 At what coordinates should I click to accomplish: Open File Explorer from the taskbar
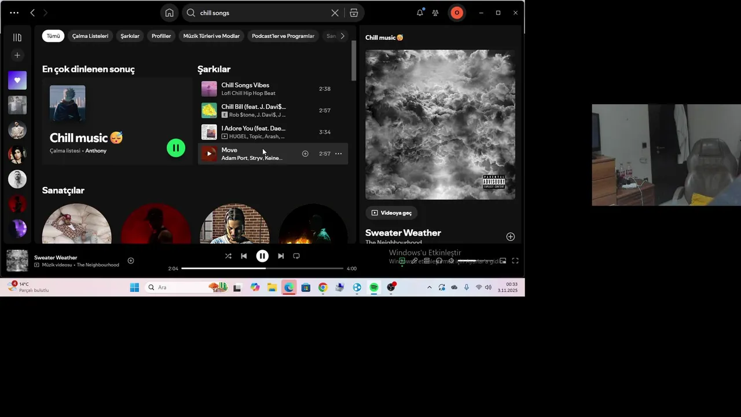coord(272,287)
